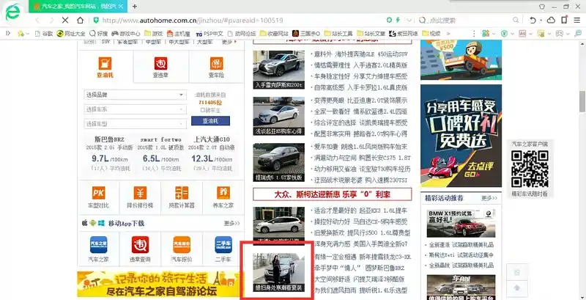The image size is (586, 300).
Task: Open the BMW X1预约试驾 ad image
Action: [461, 223]
